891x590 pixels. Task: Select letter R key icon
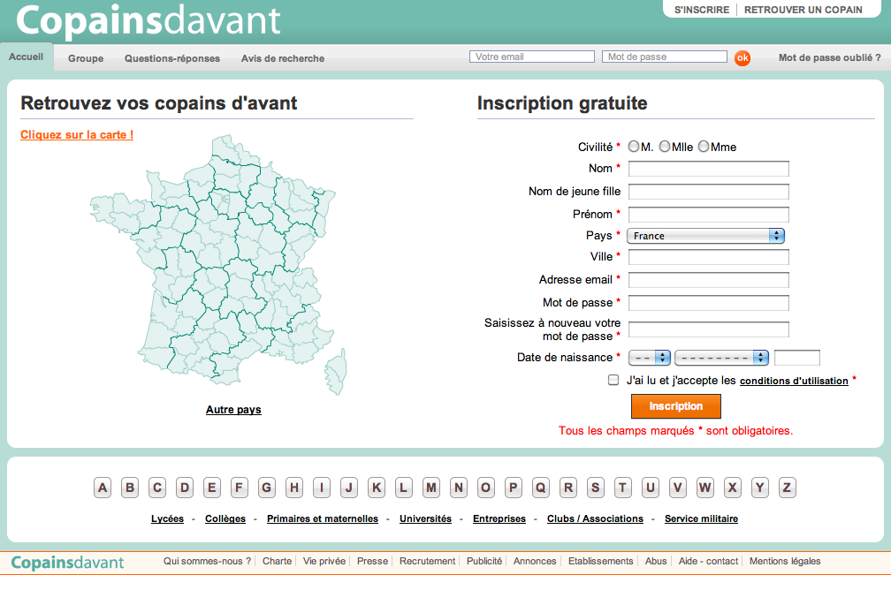(x=568, y=488)
